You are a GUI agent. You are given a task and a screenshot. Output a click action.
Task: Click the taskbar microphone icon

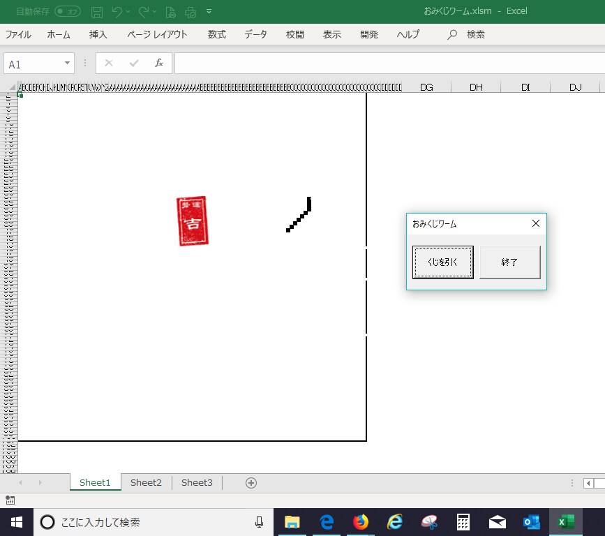pyautogui.click(x=260, y=522)
